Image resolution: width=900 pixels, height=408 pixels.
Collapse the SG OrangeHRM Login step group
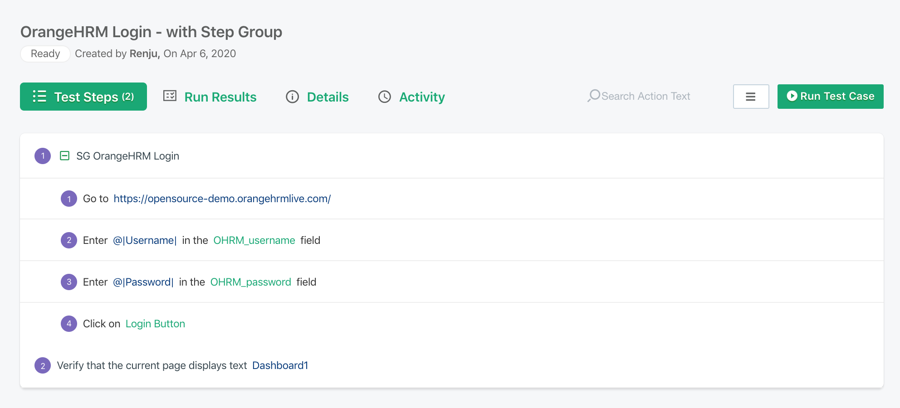(65, 156)
